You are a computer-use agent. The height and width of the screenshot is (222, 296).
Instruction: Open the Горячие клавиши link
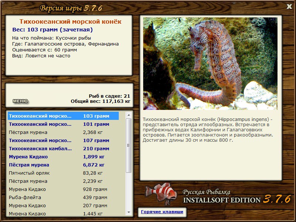[162, 212]
